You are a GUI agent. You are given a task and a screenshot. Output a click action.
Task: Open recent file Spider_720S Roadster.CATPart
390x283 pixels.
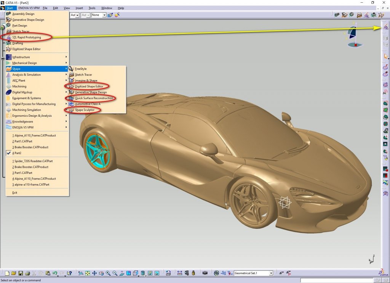tap(32, 161)
